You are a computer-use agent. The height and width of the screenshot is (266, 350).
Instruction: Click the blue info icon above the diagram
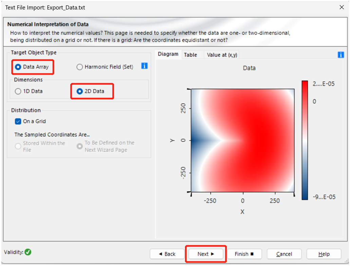[341, 55]
